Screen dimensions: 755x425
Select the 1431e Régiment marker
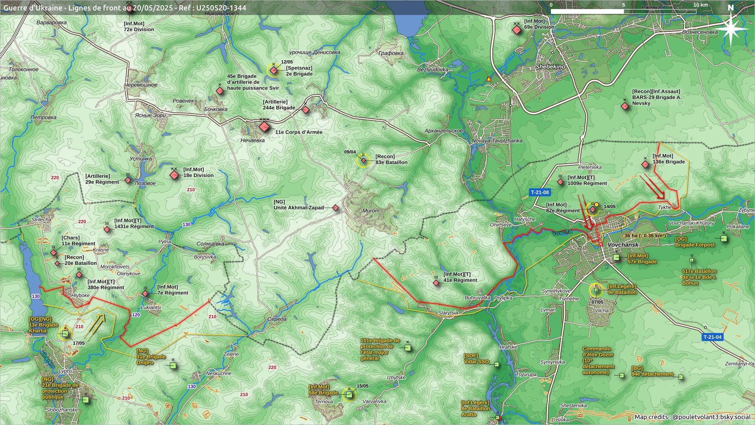point(107,229)
